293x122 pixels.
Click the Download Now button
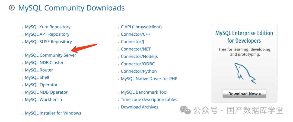point(244,94)
